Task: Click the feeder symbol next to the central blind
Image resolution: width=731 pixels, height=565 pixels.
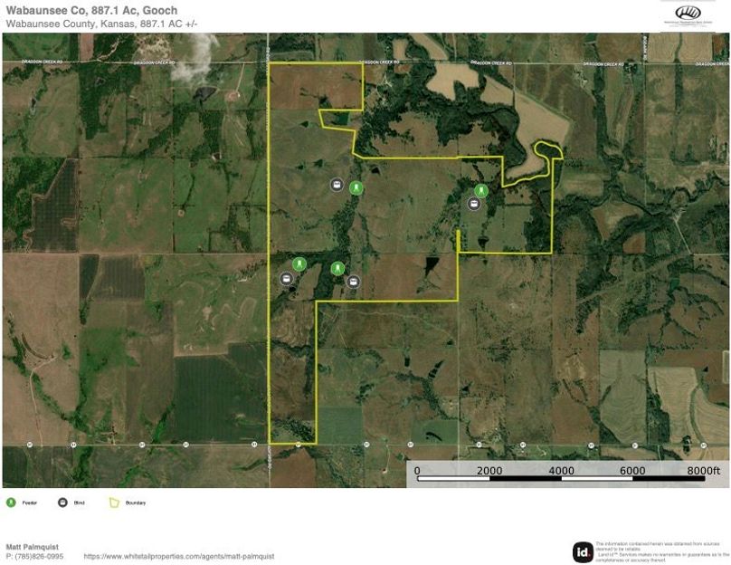Action: pos(337,268)
